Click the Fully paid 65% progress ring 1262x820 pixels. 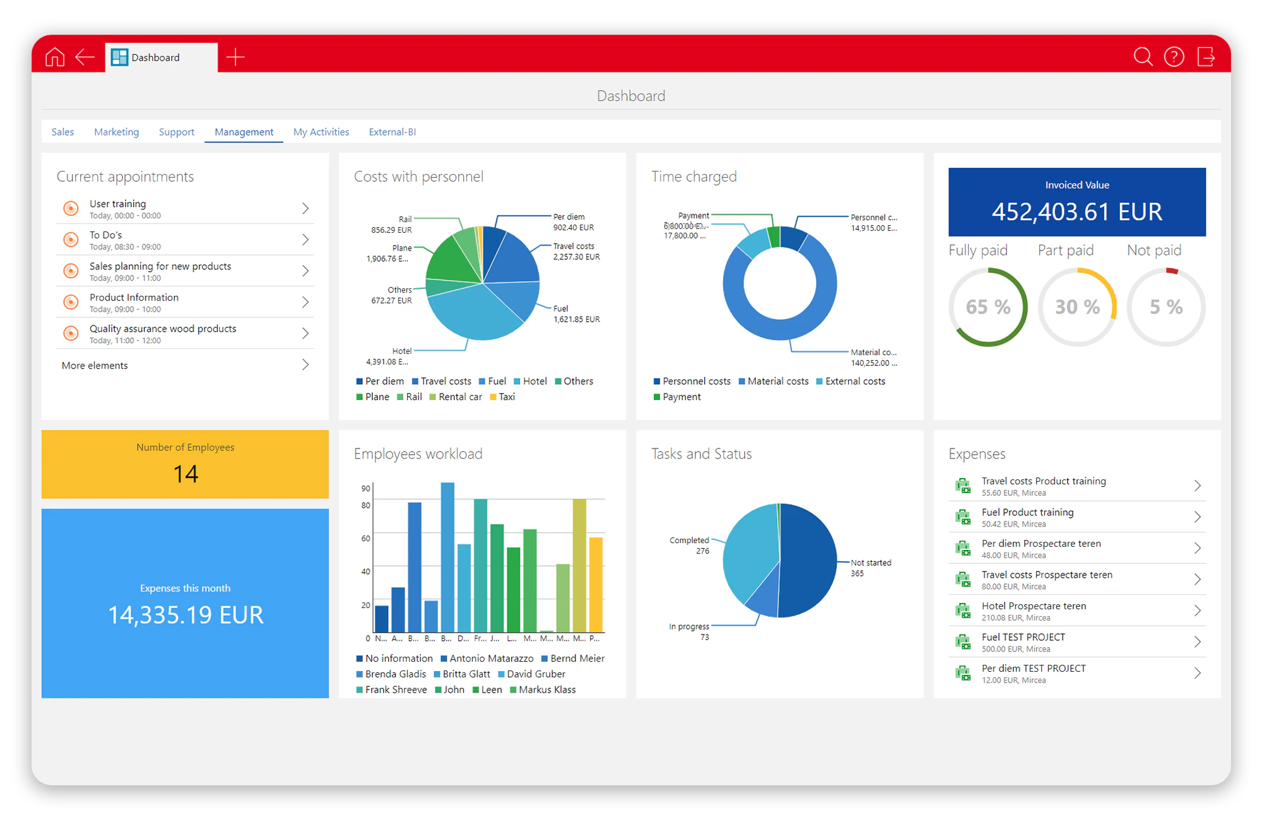(988, 307)
